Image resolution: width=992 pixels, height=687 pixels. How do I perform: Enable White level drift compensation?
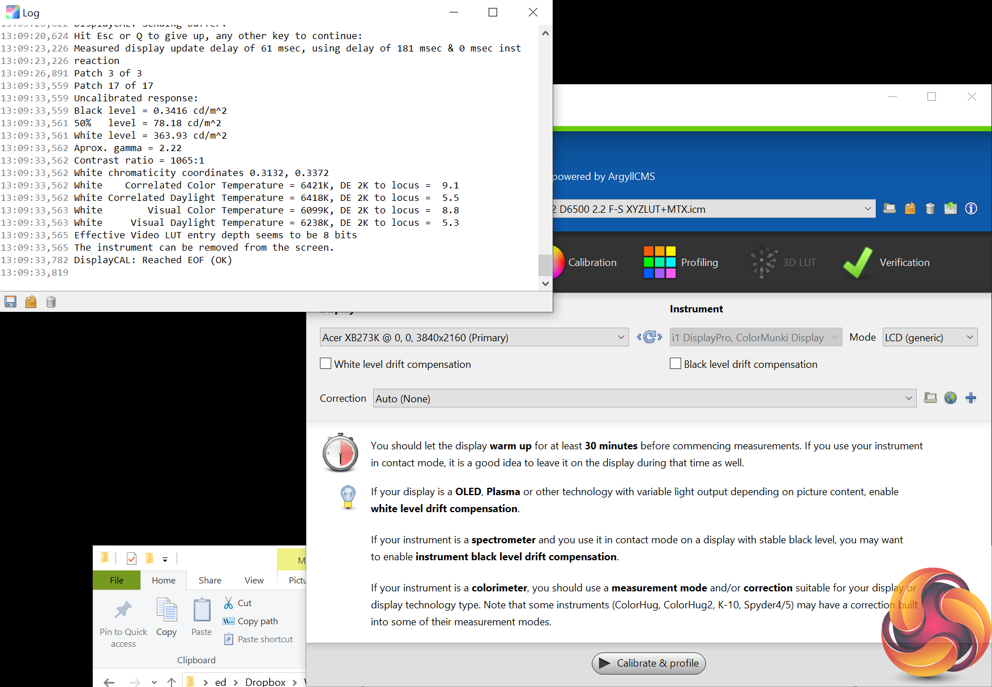click(326, 364)
